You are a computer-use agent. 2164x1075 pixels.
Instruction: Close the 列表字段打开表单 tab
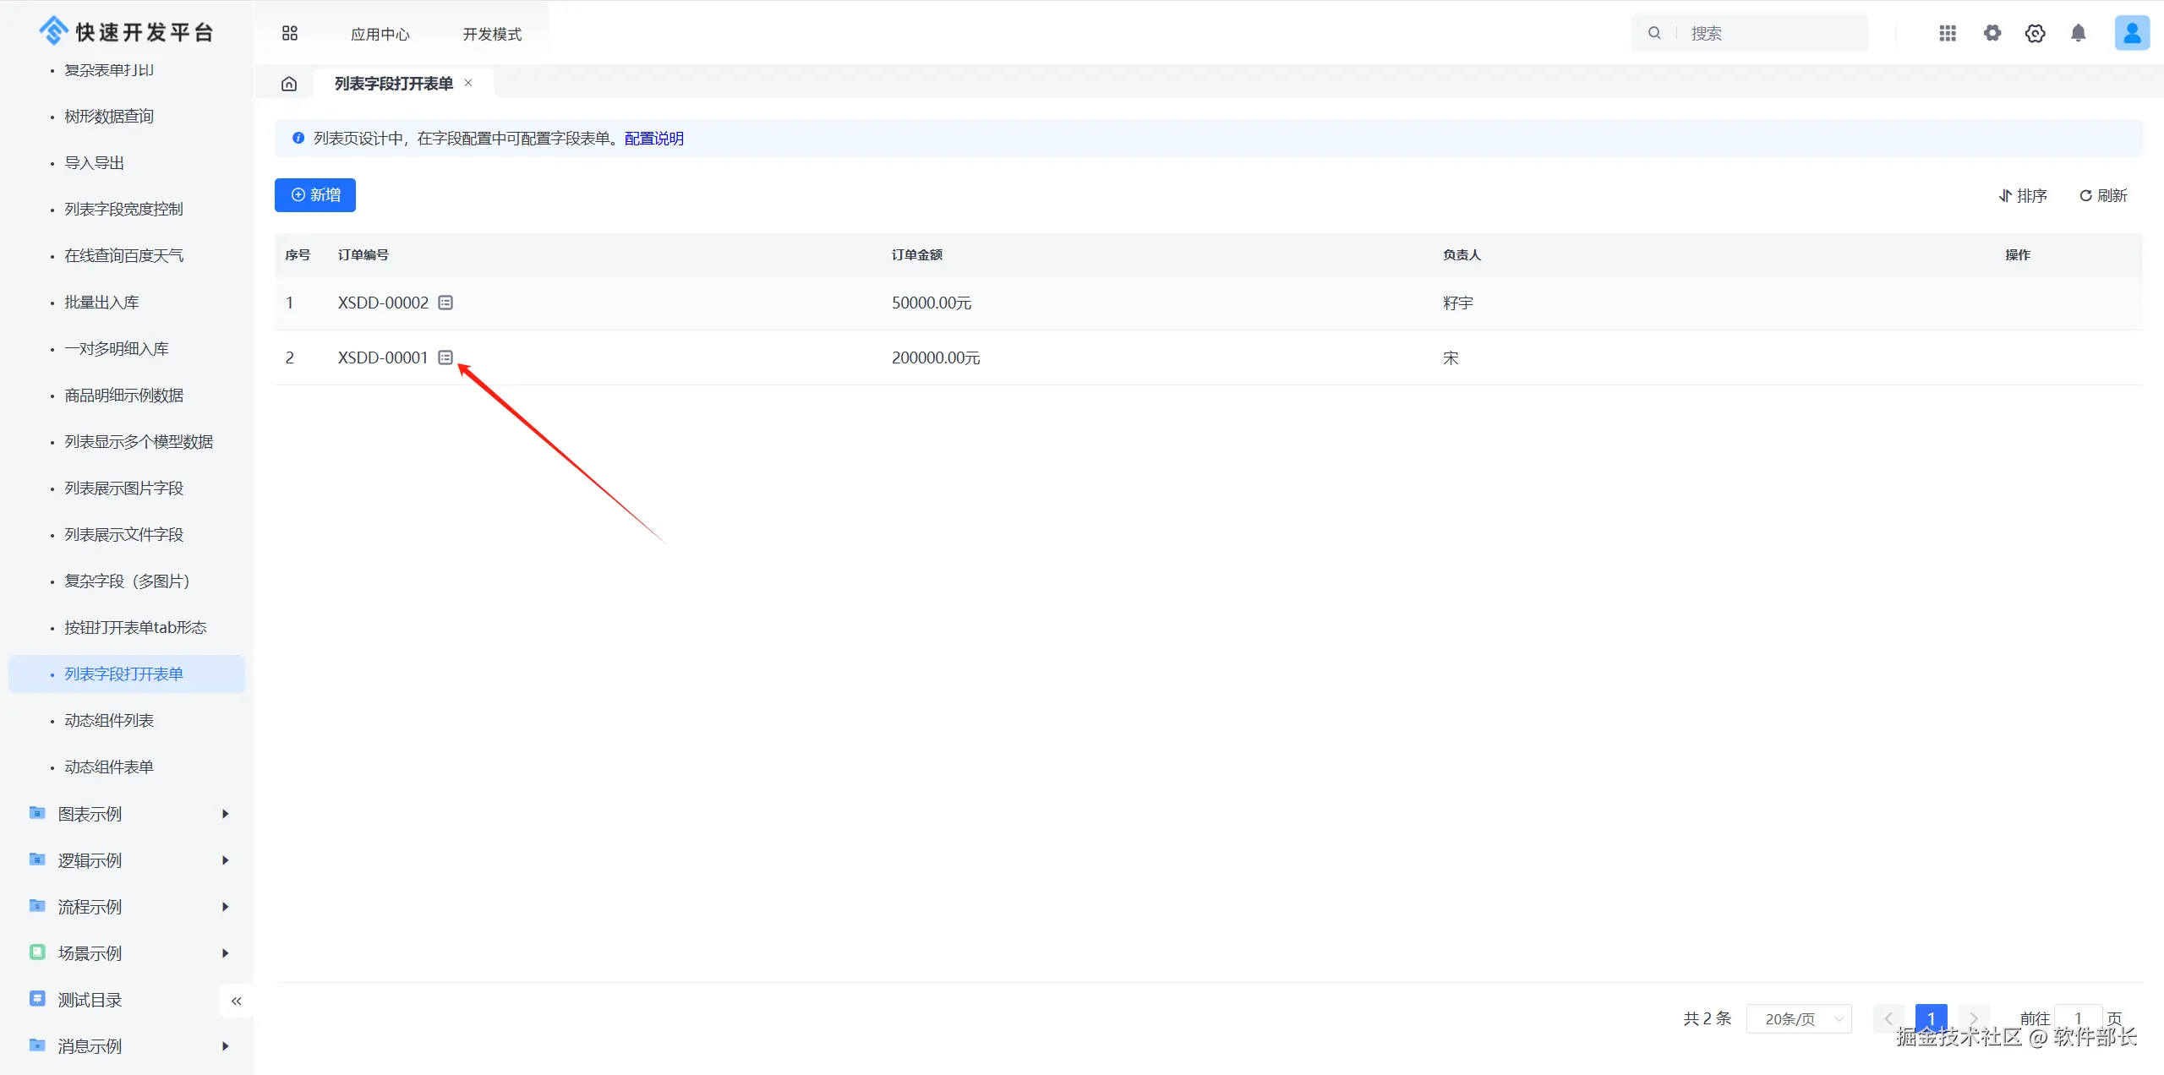[x=468, y=83]
